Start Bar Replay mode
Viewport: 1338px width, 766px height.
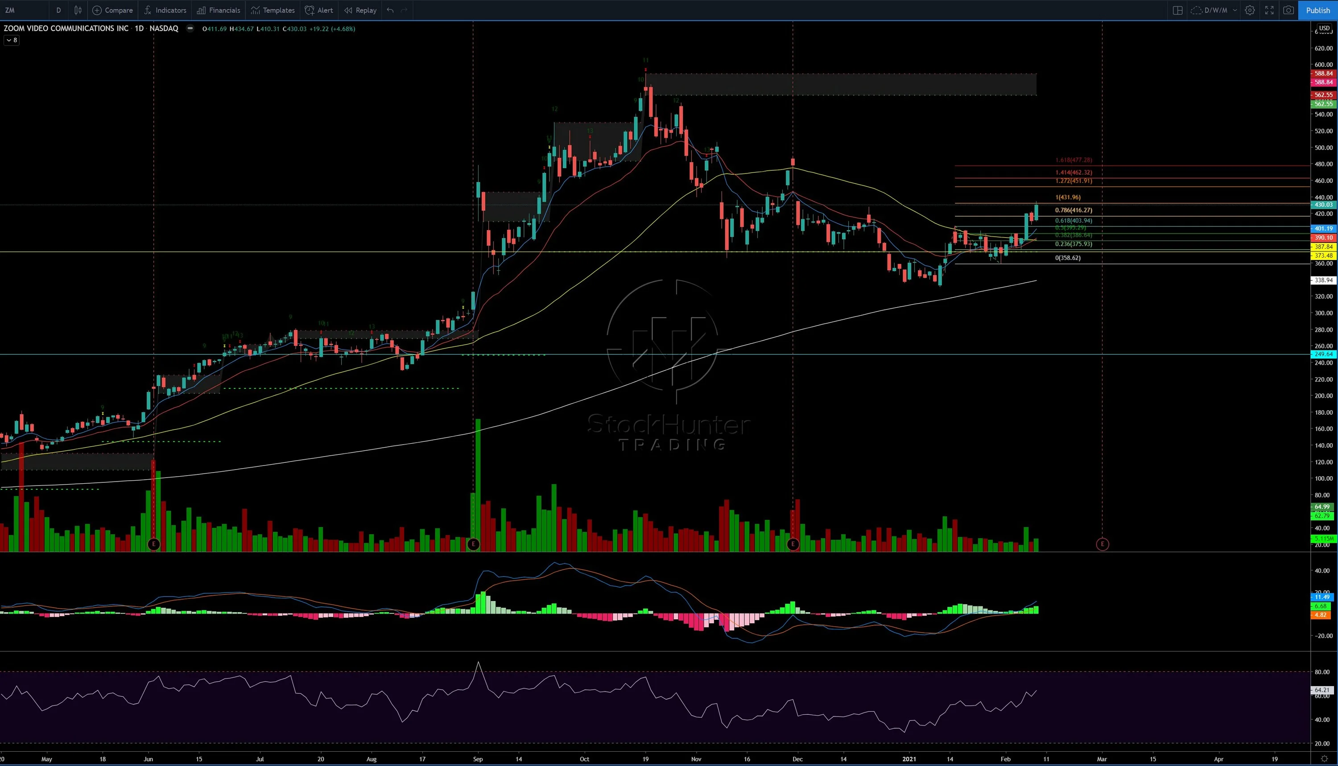(360, 10)
